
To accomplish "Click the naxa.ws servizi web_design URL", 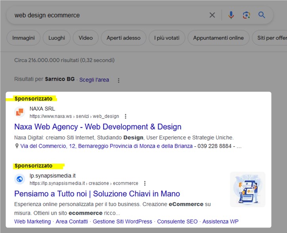I will click(x=74, y=116).
